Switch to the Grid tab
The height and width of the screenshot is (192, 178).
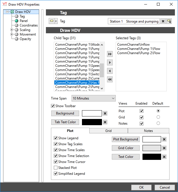108,131
